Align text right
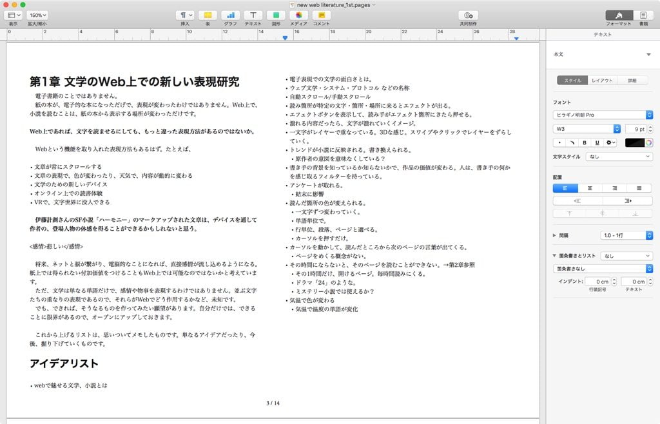This screenshot has width=660, height=424. coord(614,188)
